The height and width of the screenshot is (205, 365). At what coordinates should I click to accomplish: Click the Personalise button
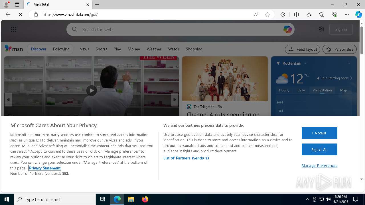coord(340,49)
